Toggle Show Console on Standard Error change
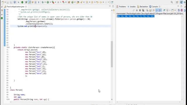 pos(160,10)
